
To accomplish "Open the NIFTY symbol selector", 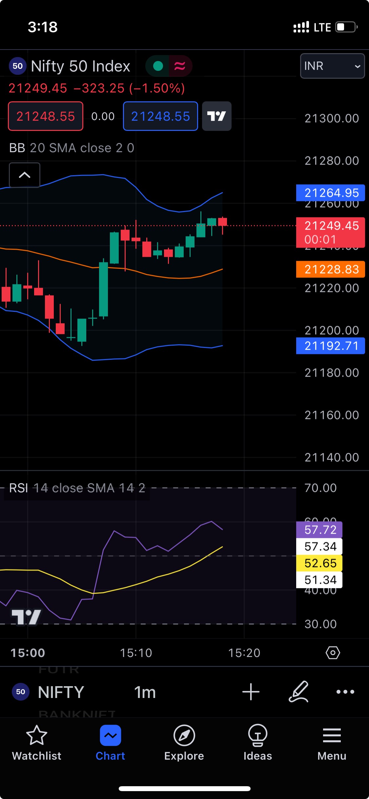I will [61, 692].
